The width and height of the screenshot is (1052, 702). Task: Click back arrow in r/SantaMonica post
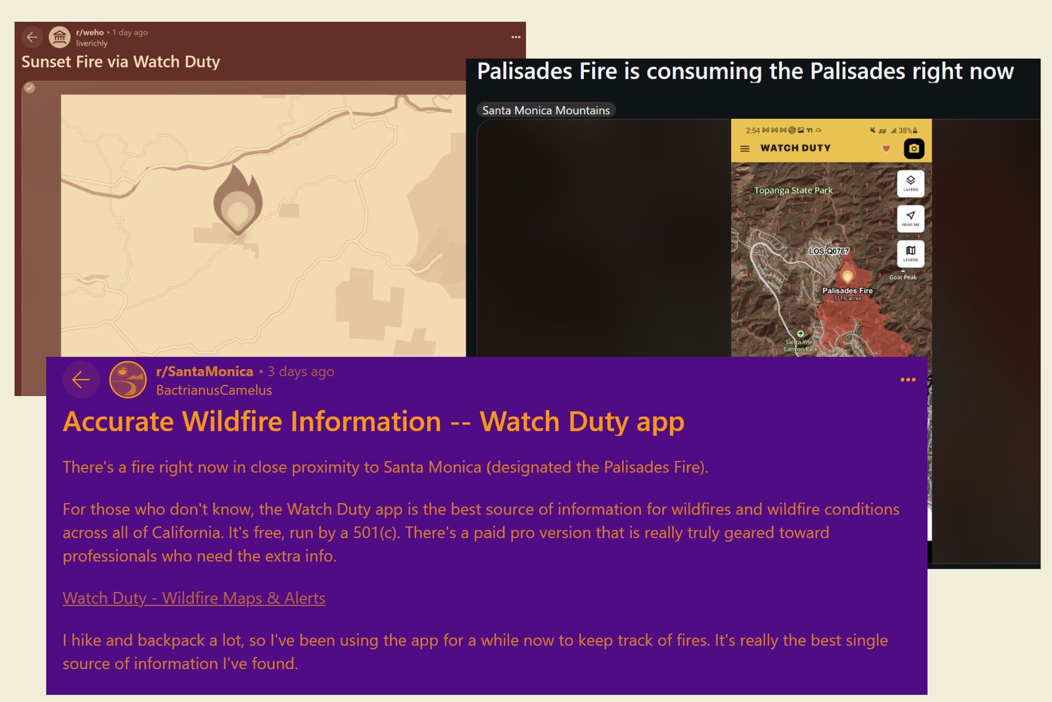coord(81,380)
